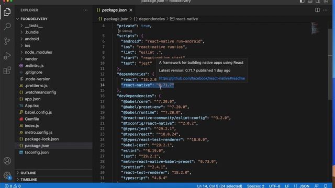Click package.json breadcrumb segment
This screenshot has width=335, height=188.
[114, 19]
